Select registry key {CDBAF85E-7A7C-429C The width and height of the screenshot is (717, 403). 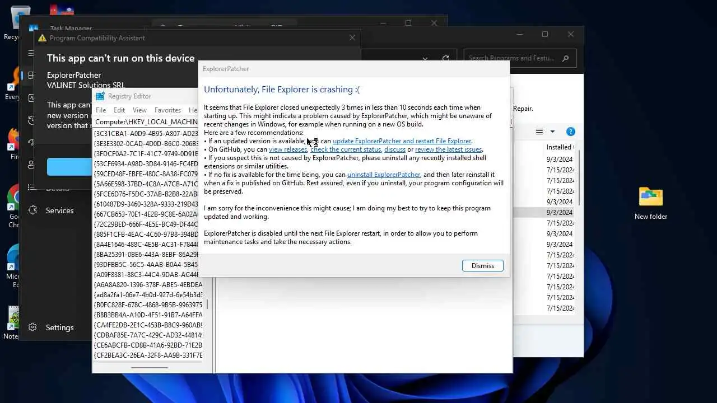(148, 335)
